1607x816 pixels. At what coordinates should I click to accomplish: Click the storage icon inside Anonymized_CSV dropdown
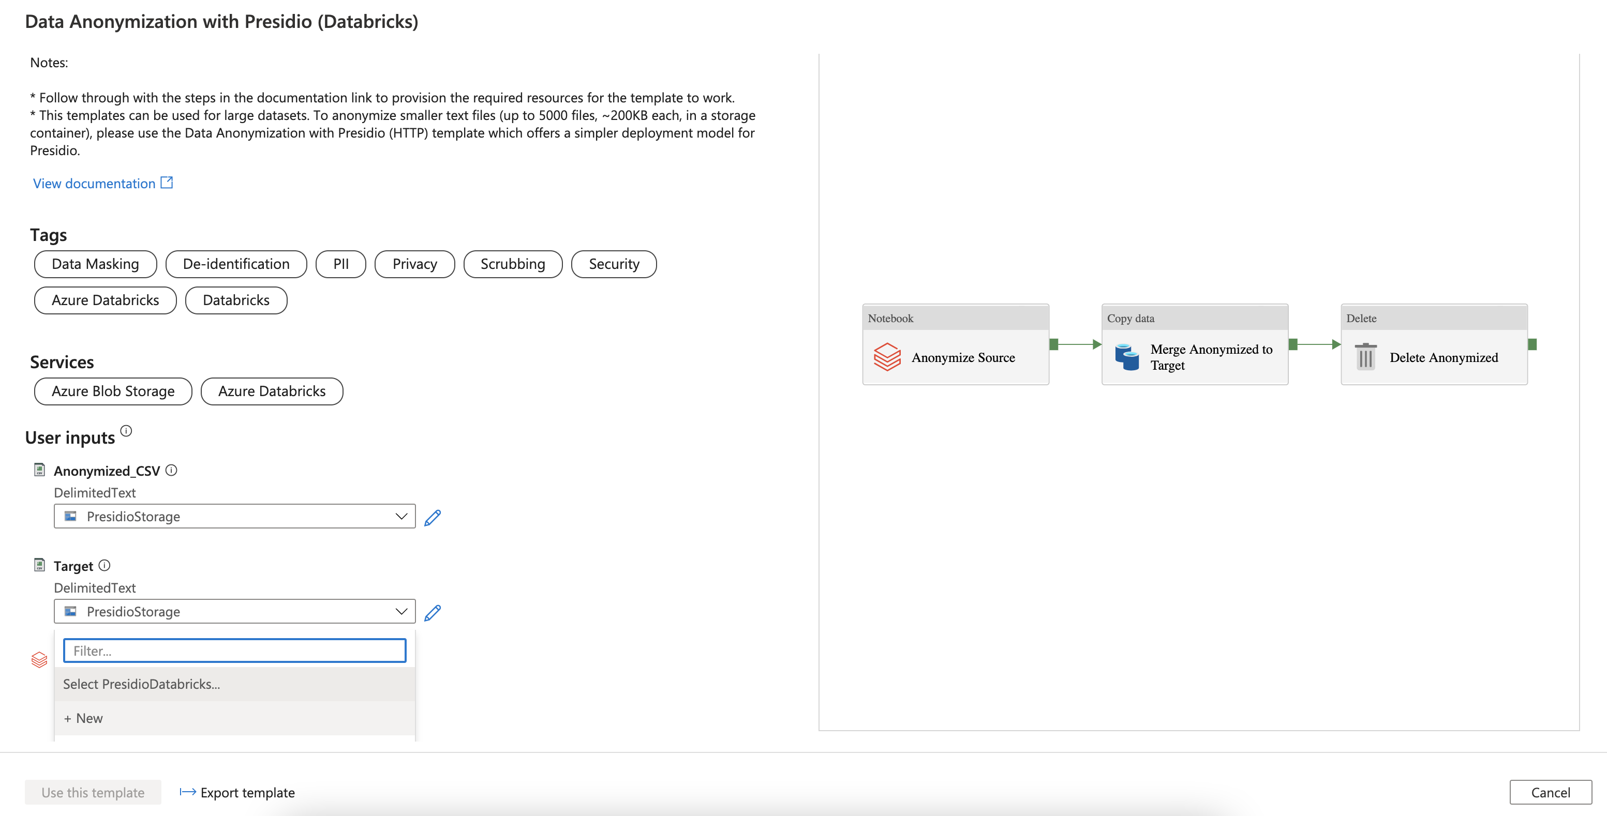pyautogui.click(x=70, y=516)
